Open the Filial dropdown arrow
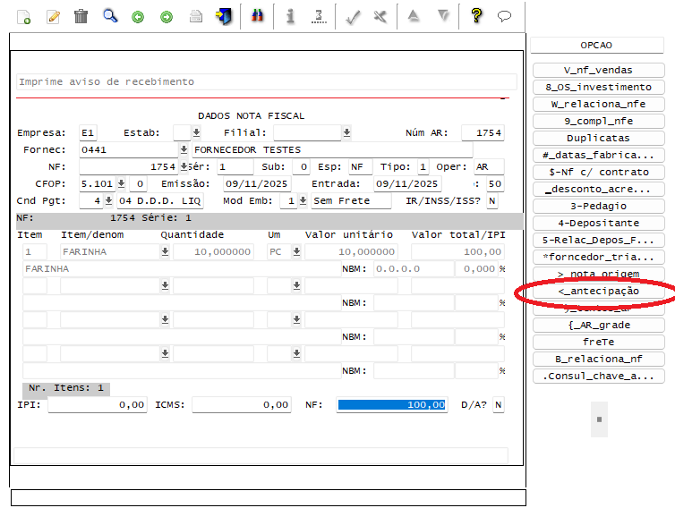Screen dimensions: 675x508 point(346,132)
